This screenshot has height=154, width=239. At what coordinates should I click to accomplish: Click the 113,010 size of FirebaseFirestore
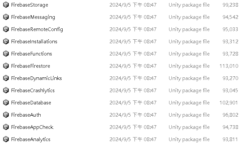point(229,66)
